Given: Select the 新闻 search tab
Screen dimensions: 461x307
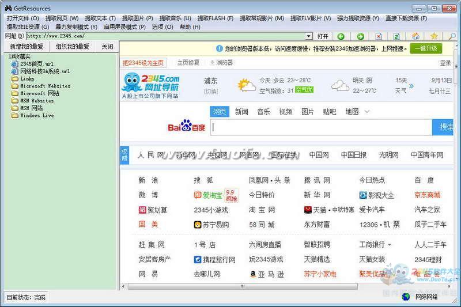Looking at the screenshot, I should [241, 112].
